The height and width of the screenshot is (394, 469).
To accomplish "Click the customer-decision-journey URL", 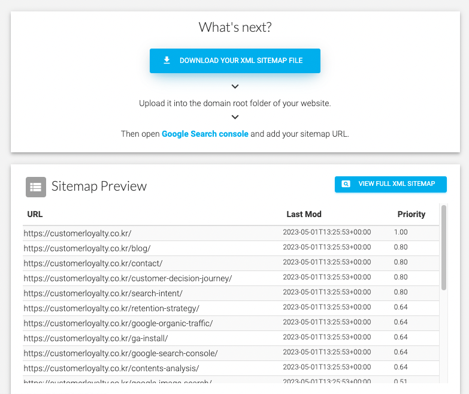I will click(128, 278).
